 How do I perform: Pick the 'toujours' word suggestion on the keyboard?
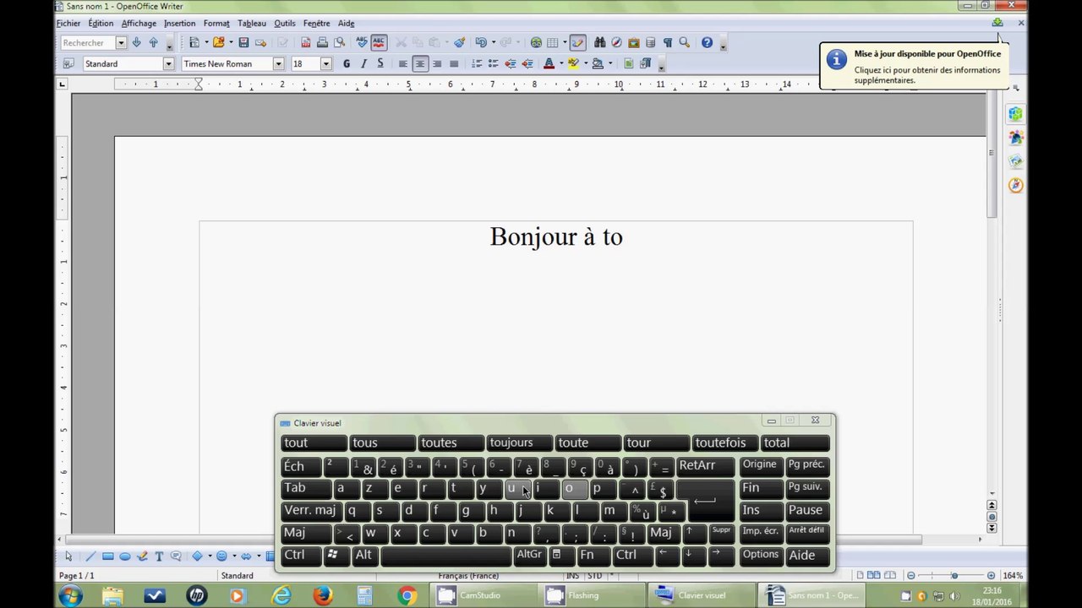tap(520, 442)
